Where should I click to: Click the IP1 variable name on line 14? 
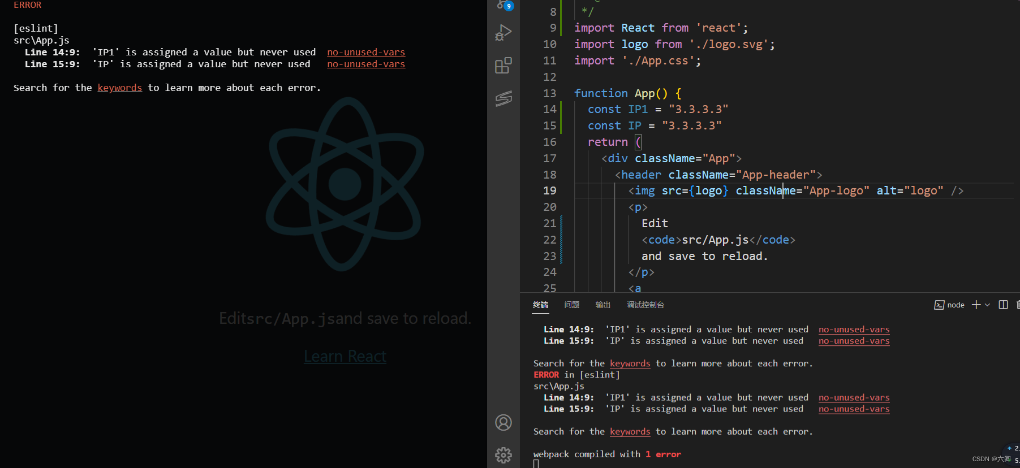tap(638, 109)
